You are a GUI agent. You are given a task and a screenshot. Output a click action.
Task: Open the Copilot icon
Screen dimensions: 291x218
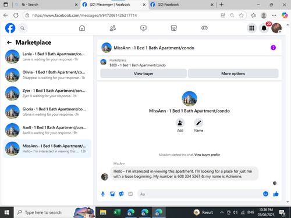285,15
